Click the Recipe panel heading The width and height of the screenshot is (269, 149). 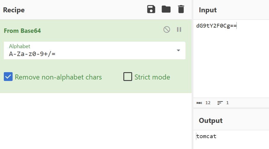14,10
